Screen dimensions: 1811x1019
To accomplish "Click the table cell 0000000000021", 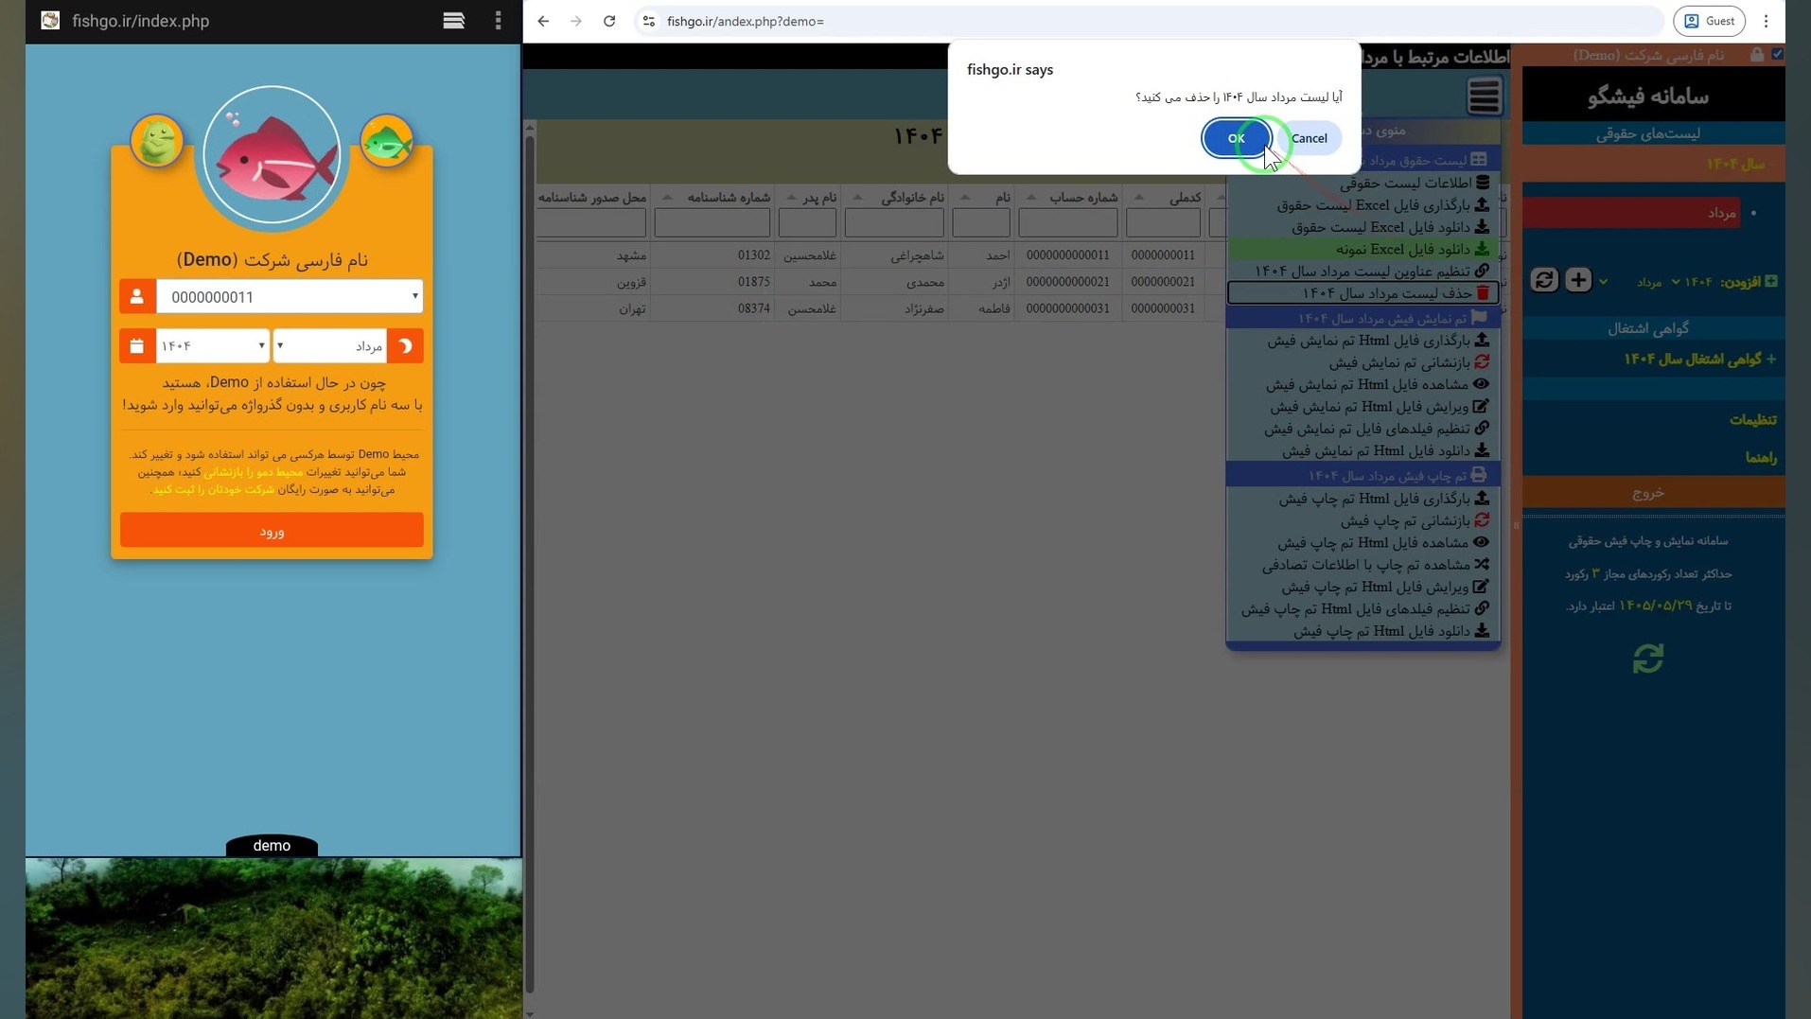I will 1067,282.
